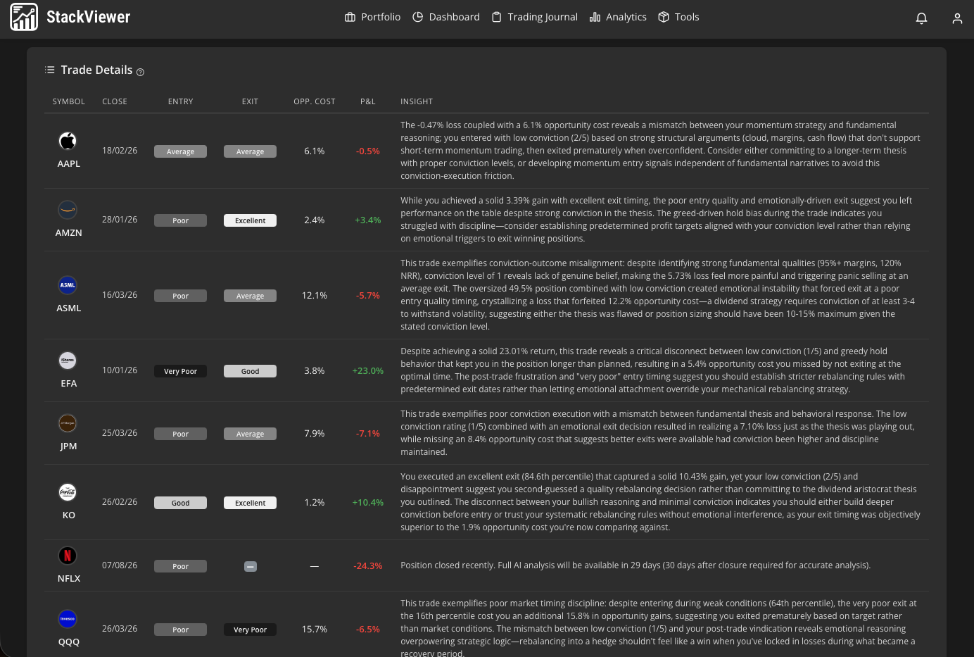This screenshot has width=974, height=657.
Task: Click the NFLX Netflix logo
Action: tap(68, 556)
